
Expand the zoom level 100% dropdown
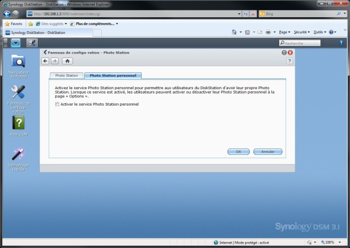click(340, 242)
